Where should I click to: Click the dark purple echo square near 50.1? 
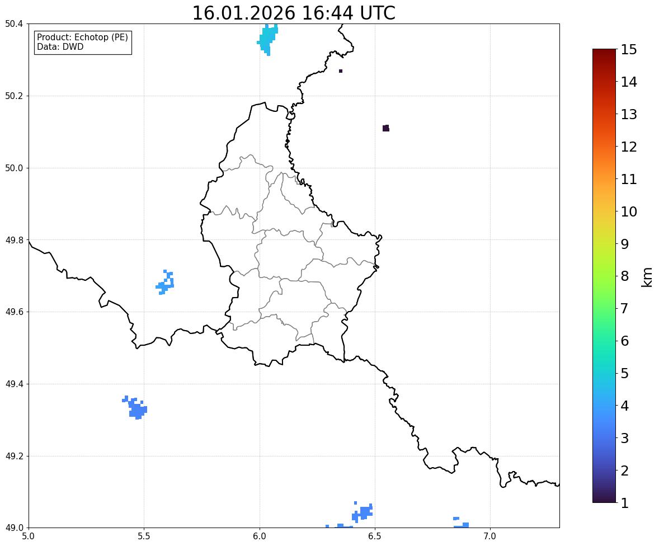386,128
